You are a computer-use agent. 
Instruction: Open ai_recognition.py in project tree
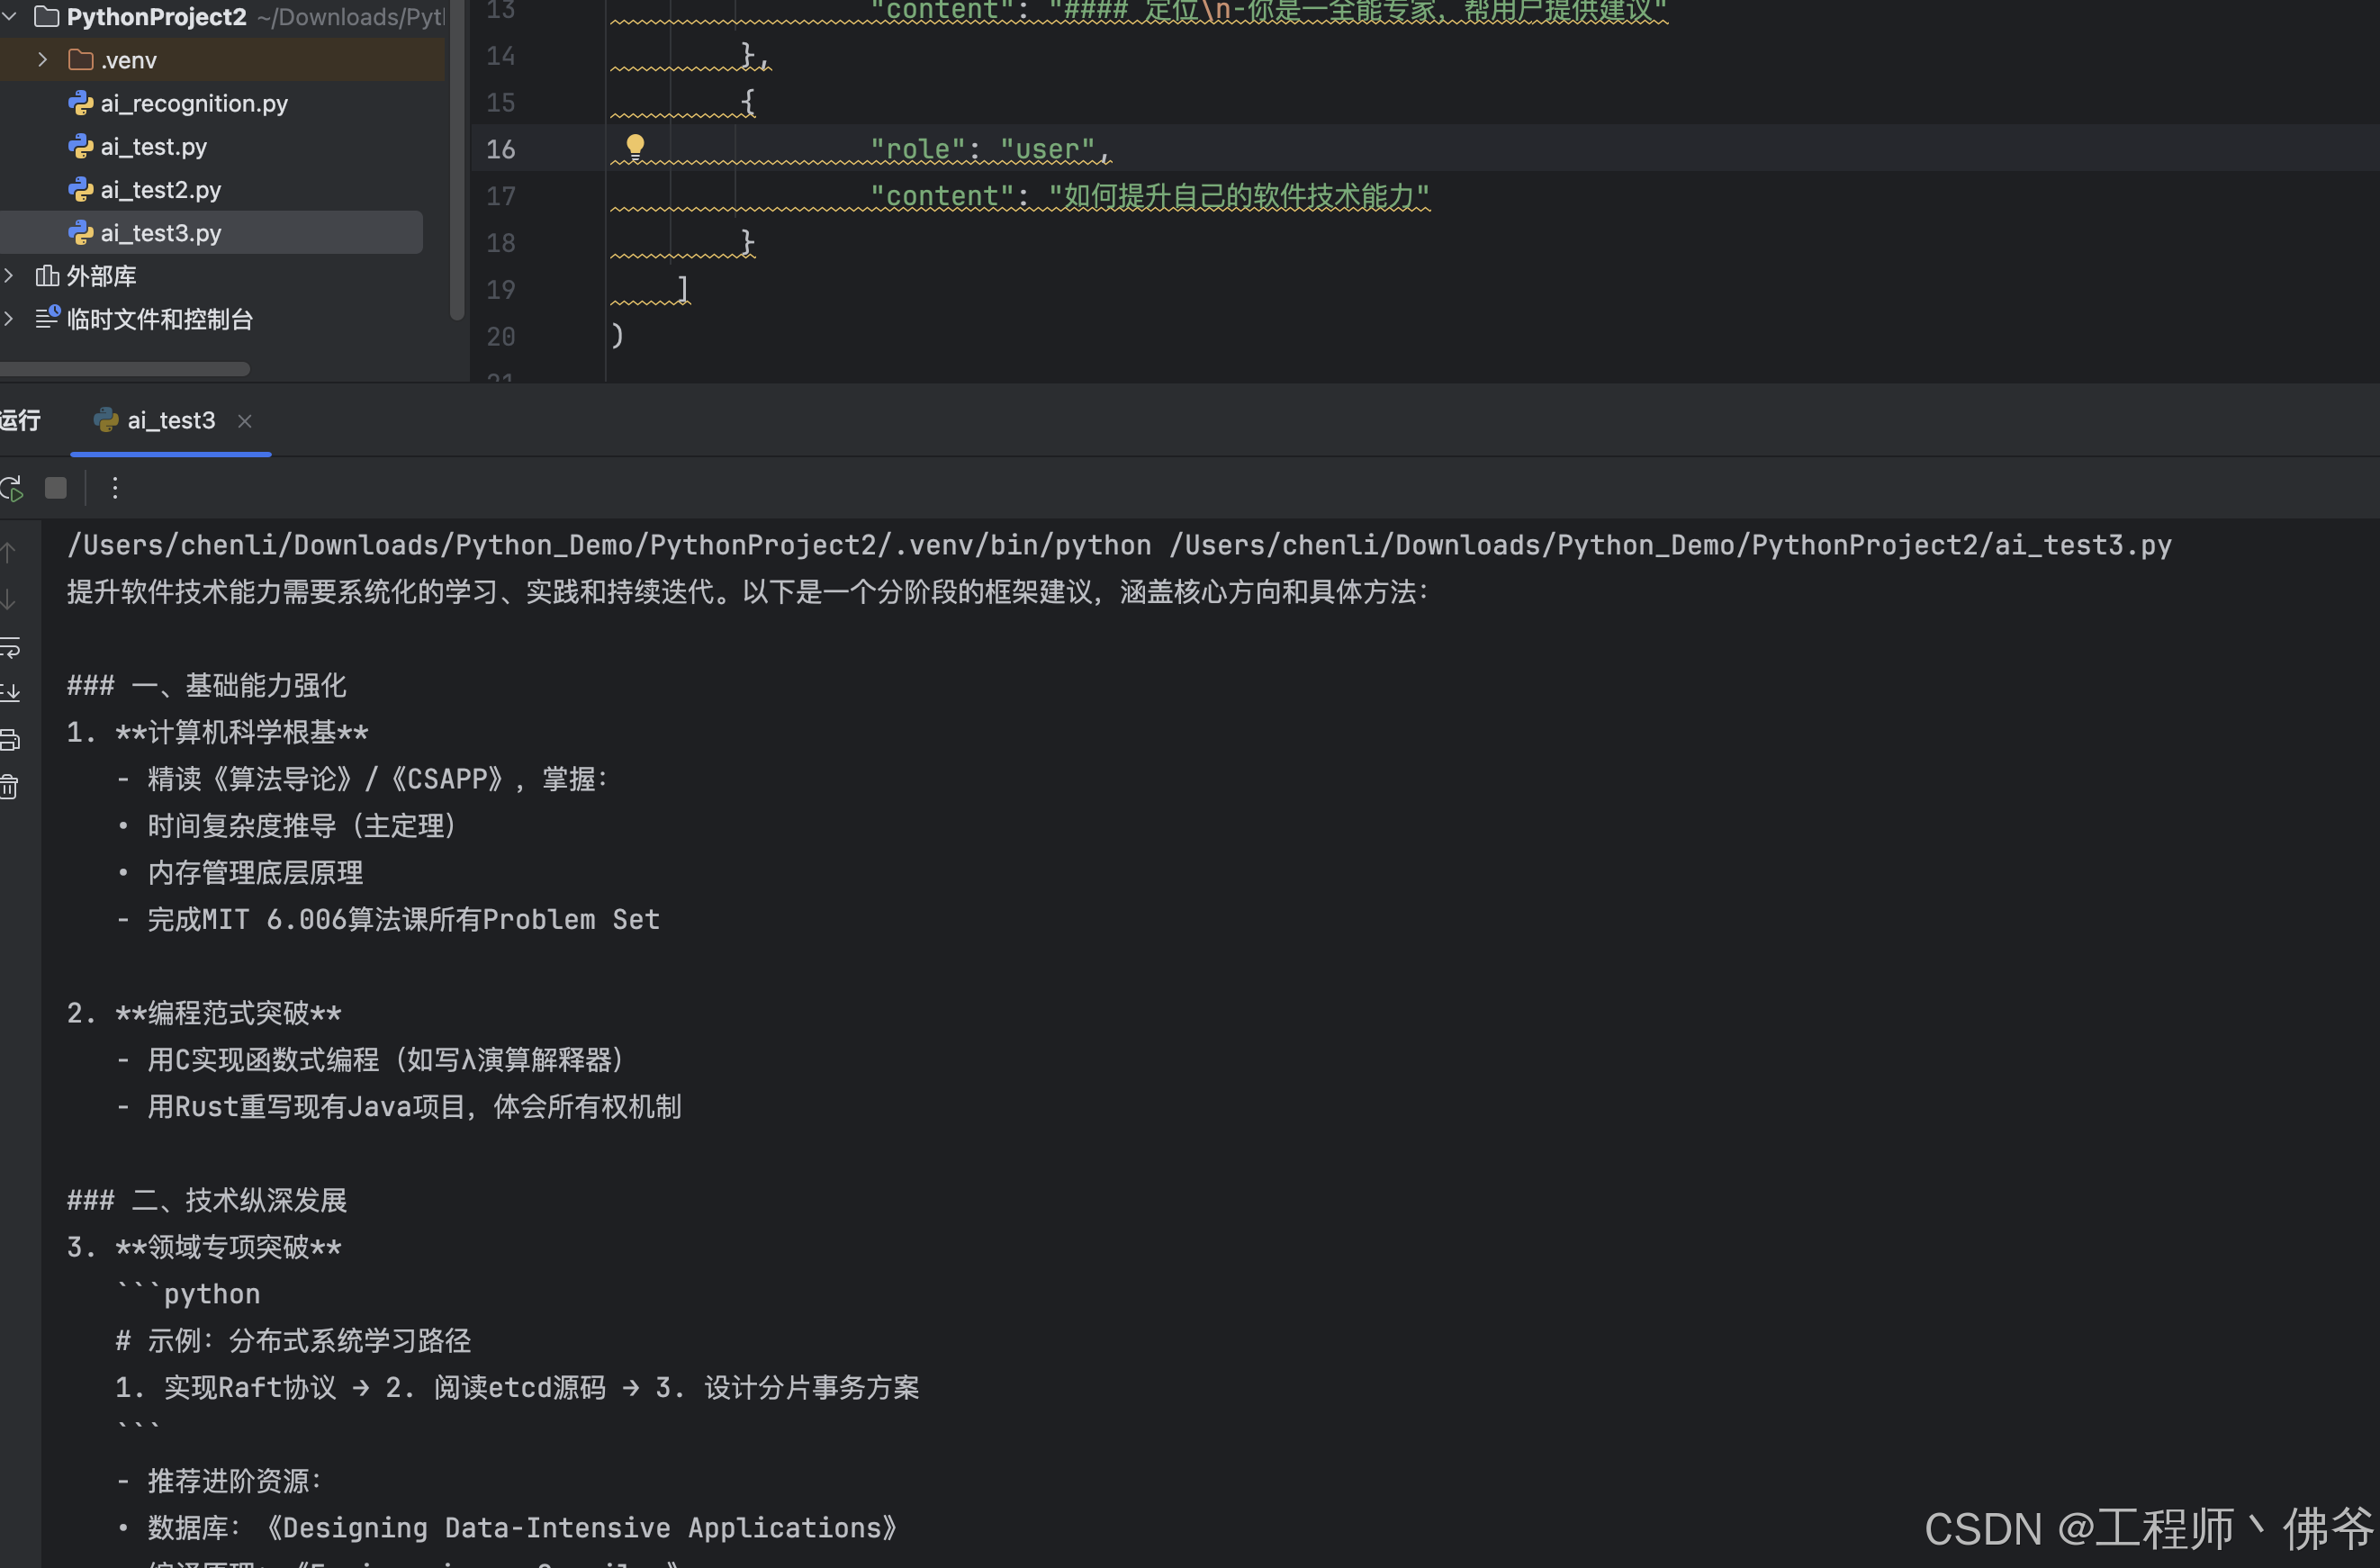(x=193, y=104)
